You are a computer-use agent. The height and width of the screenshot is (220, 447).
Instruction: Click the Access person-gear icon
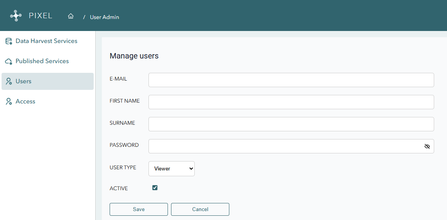[x=9, y=101]
